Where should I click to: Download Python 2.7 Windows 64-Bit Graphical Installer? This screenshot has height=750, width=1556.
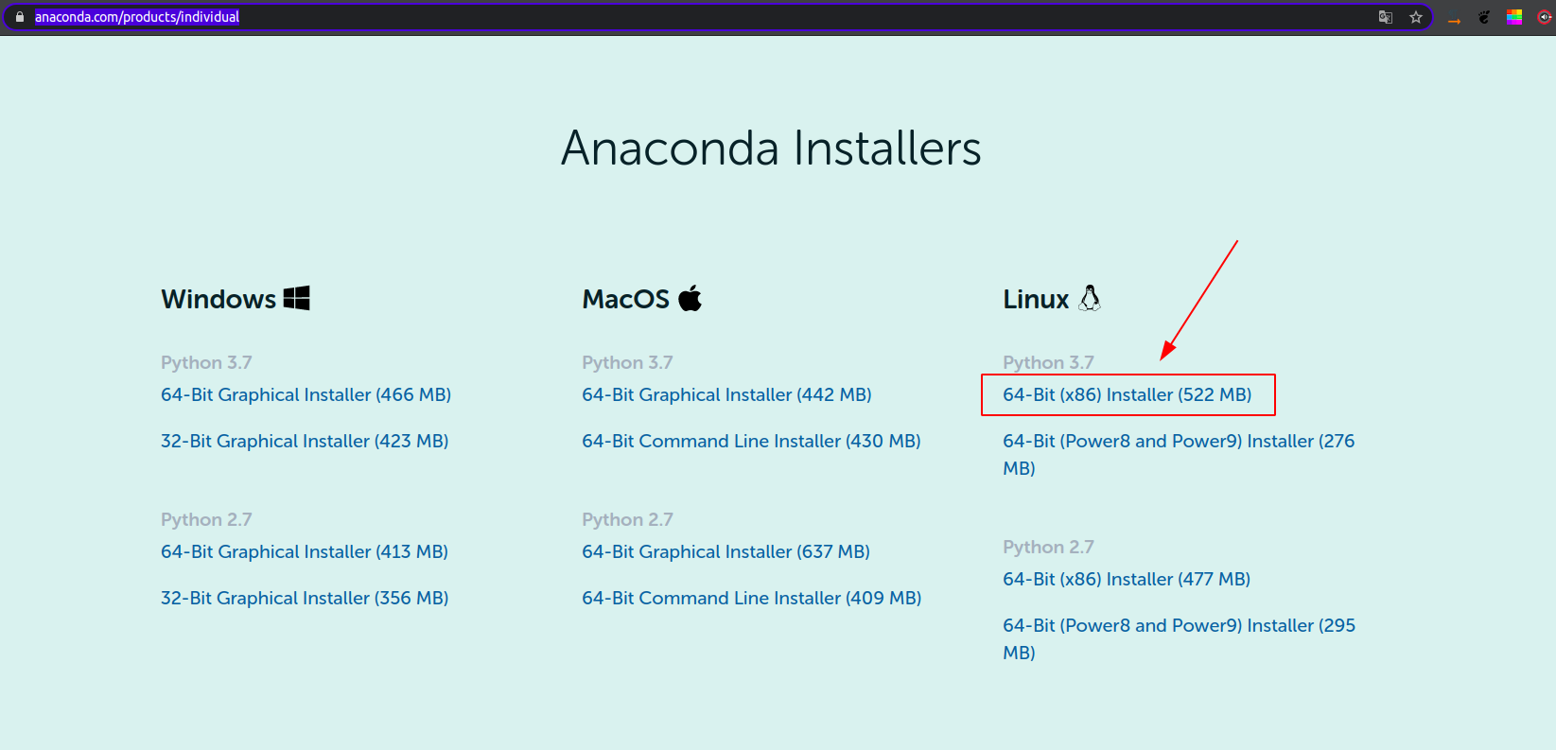[x=304, y=551]
